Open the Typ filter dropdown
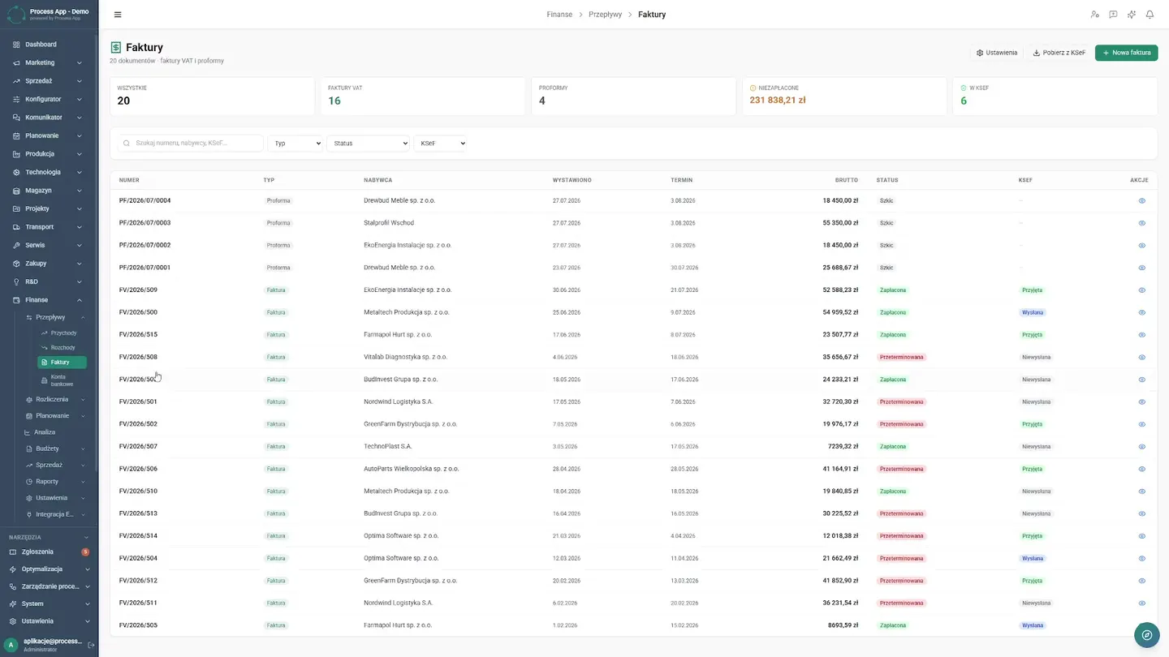Image resolution: width=1169 pixels, height=657 pixels. point(295,144)
